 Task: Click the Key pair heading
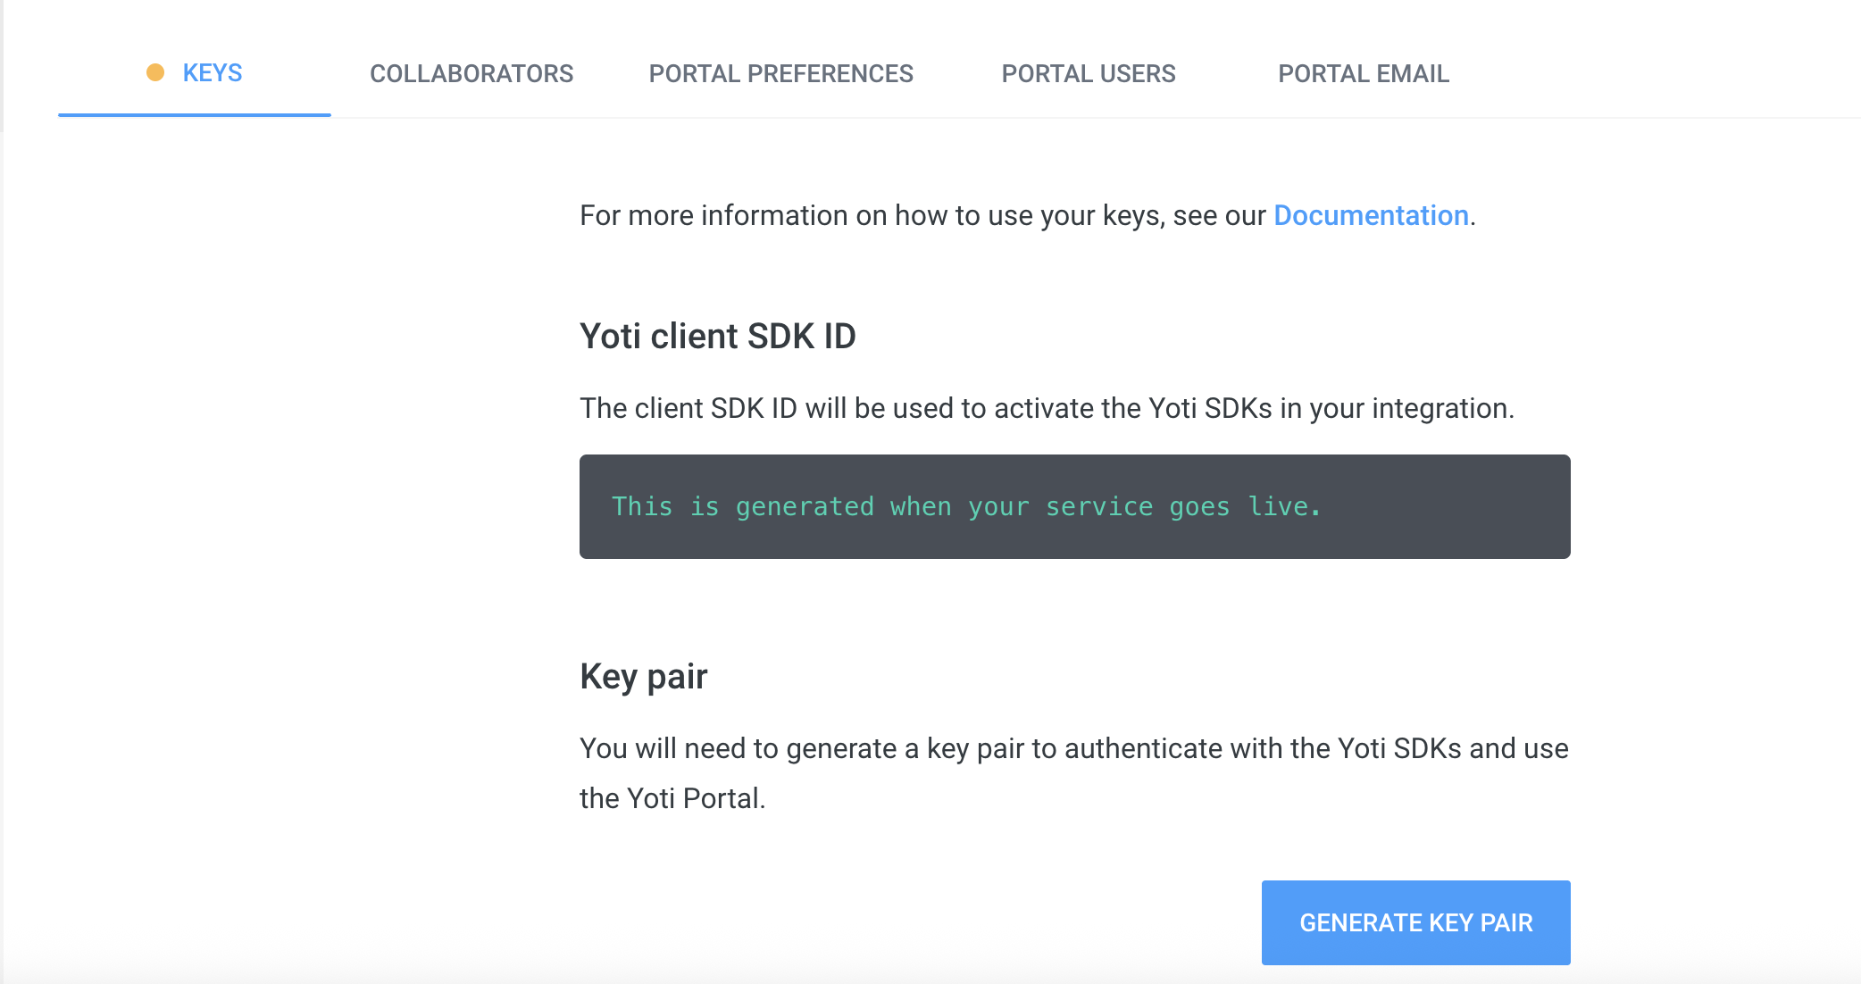643,676
